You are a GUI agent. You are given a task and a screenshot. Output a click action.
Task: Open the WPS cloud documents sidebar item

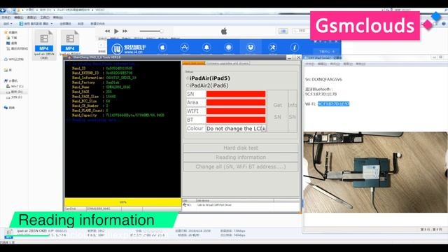coord(14,59)
